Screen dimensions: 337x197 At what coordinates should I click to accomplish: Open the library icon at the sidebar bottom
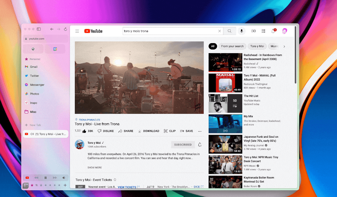26,186
